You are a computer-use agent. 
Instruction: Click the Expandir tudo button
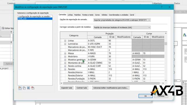pyautogui.click(x=67, y=88)
